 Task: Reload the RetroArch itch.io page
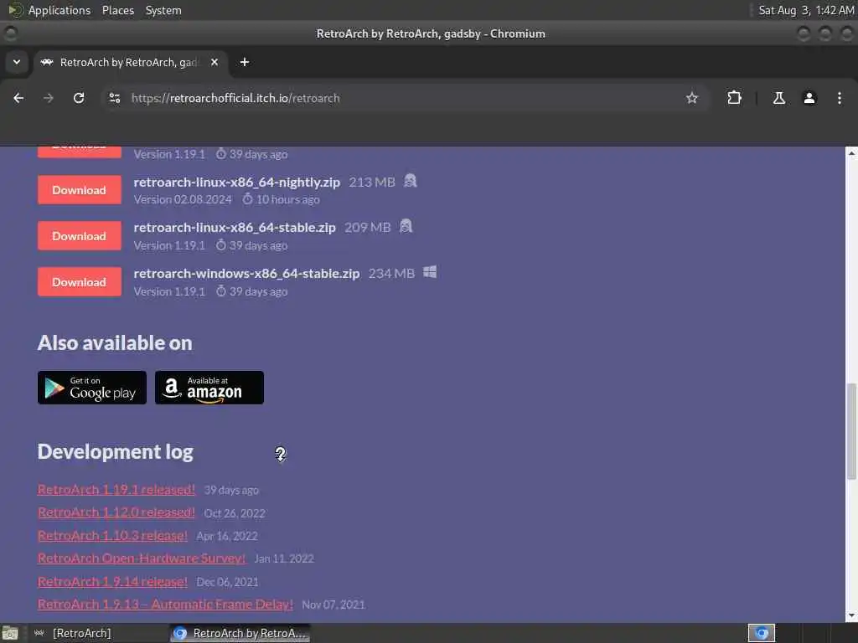[79, 98]
